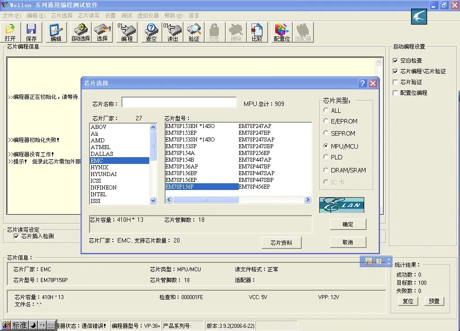Click the floating language bar first icon
This screenshot has width=460, height=331.
369,261
